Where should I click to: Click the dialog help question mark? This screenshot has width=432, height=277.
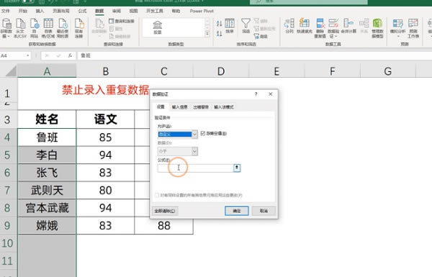[256, 94]
